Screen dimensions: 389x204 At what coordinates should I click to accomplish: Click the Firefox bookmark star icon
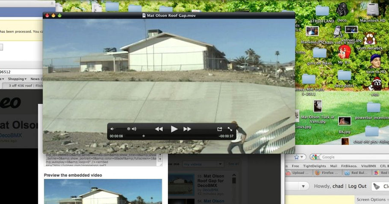296,157
